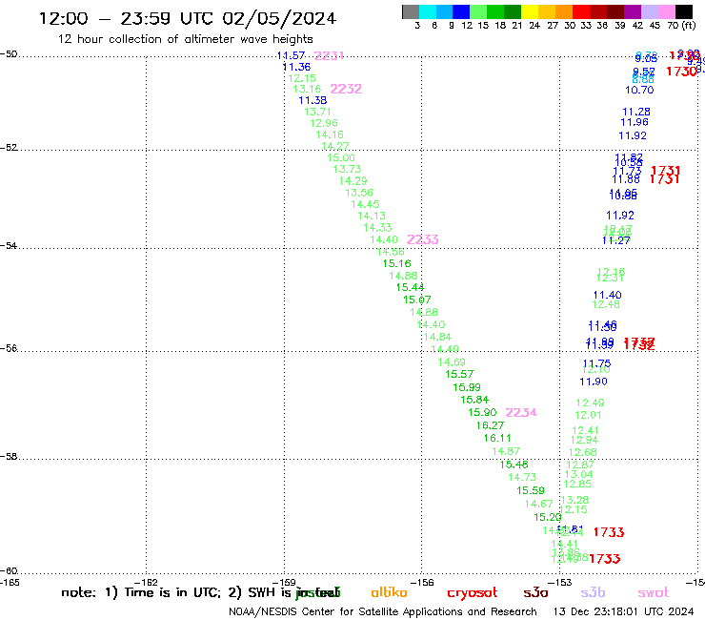Click wave height value 11.40

[608, 296]
